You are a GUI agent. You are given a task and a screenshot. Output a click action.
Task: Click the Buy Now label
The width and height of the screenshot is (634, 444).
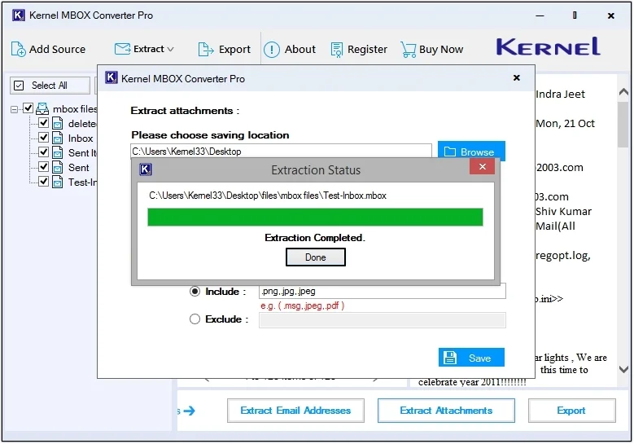pyautogui.click(x=441, y=50)
